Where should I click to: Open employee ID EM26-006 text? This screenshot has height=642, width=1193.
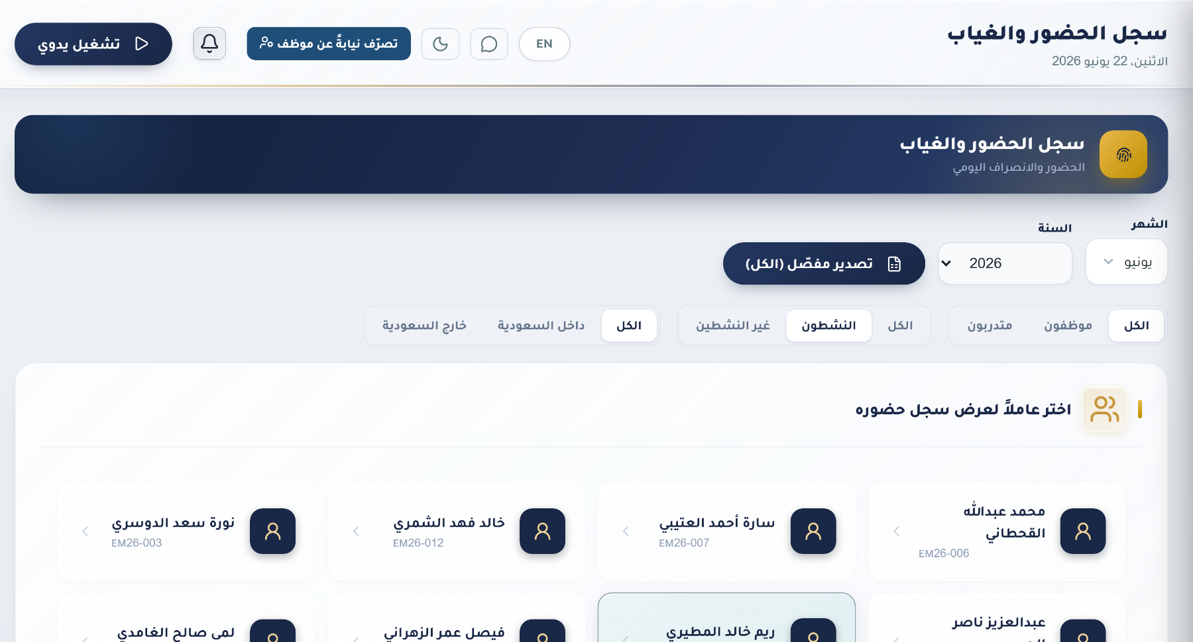pos(944,553)
